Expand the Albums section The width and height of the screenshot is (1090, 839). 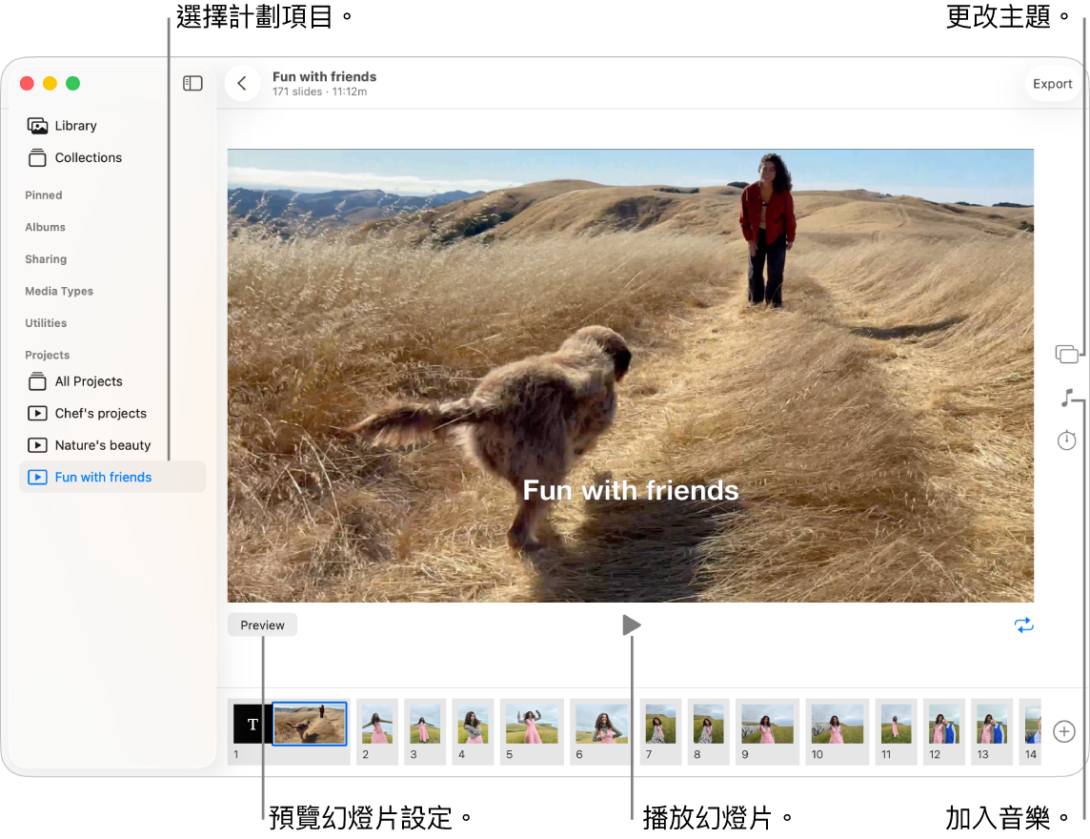click(46, 227)
